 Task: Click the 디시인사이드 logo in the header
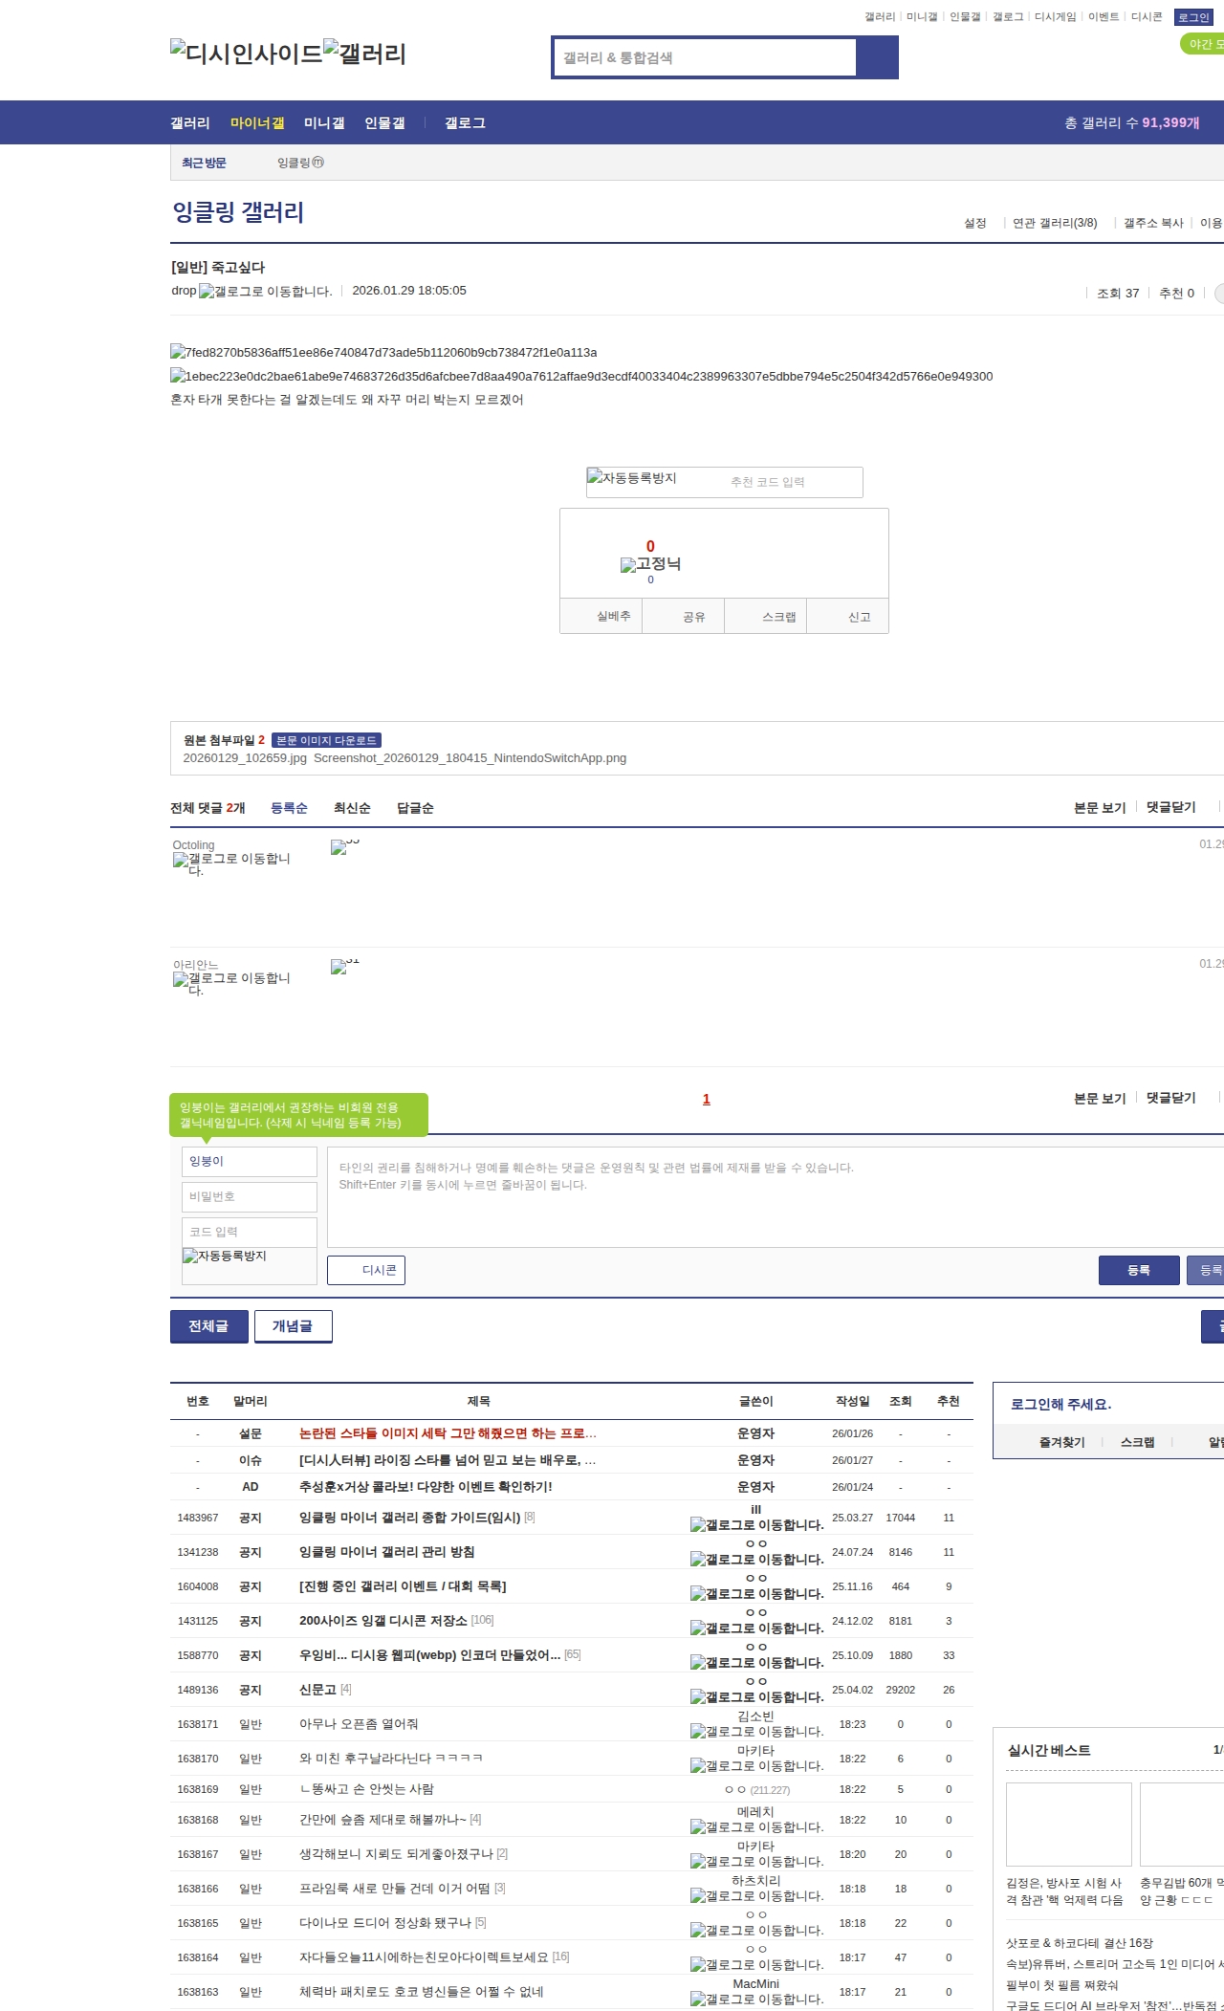click(246, 54)
